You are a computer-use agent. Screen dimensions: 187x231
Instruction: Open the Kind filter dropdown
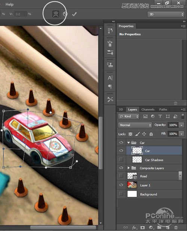tap(129, 116)
